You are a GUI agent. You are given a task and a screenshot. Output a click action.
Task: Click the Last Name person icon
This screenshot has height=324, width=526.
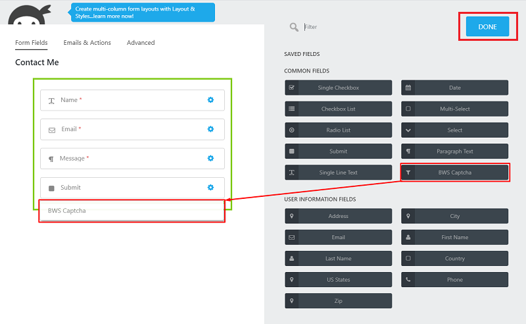(292, 258)
